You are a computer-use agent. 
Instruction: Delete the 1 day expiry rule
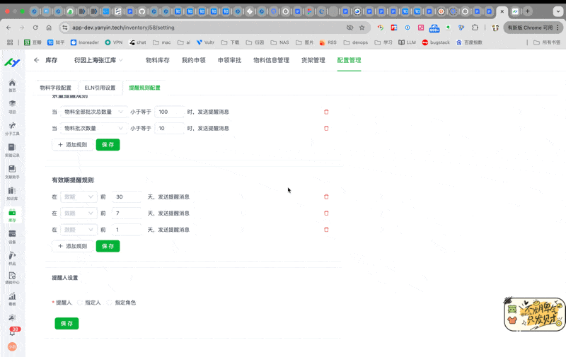point(326,229)
